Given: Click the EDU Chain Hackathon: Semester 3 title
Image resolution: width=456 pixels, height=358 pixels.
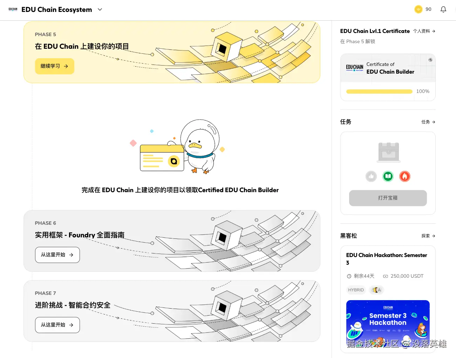Looking at the screenshot, I should click(387, 259).
